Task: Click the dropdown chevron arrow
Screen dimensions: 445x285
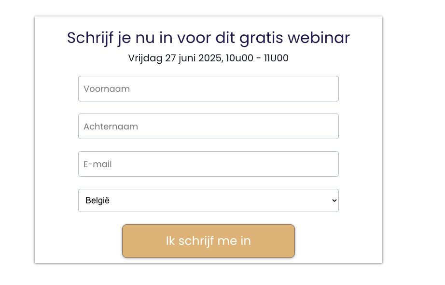Action: 333,200
